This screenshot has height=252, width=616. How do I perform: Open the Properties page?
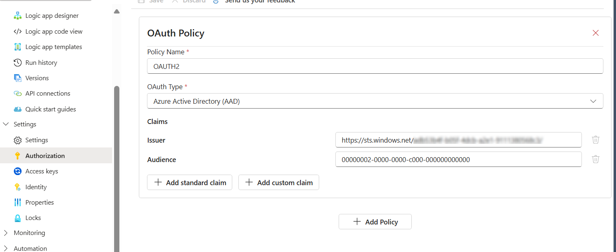tap(39, 202)
